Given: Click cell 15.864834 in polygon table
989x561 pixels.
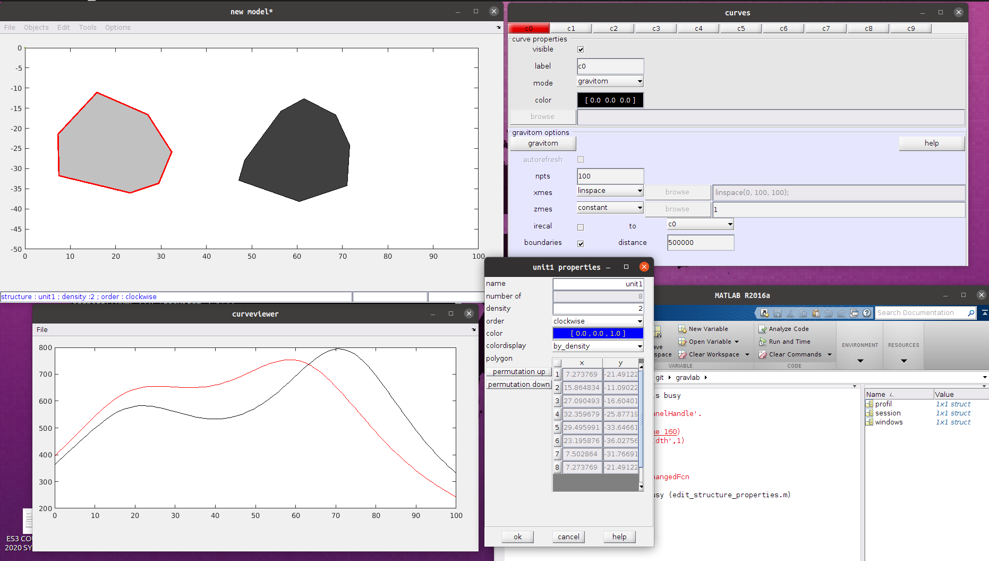Looking at the screenshot, I should coord(582,388).
